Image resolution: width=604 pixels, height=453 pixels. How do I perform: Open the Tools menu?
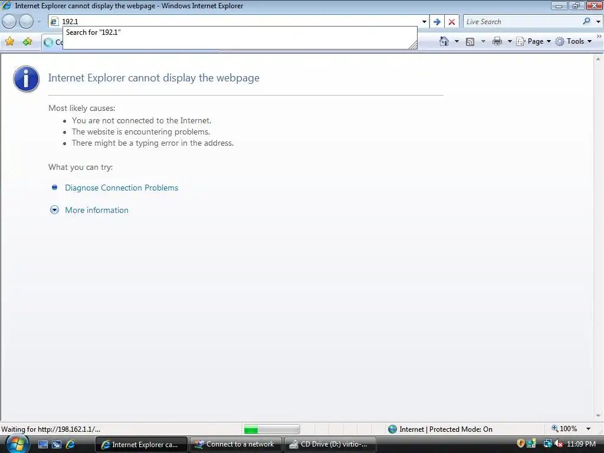573,41
